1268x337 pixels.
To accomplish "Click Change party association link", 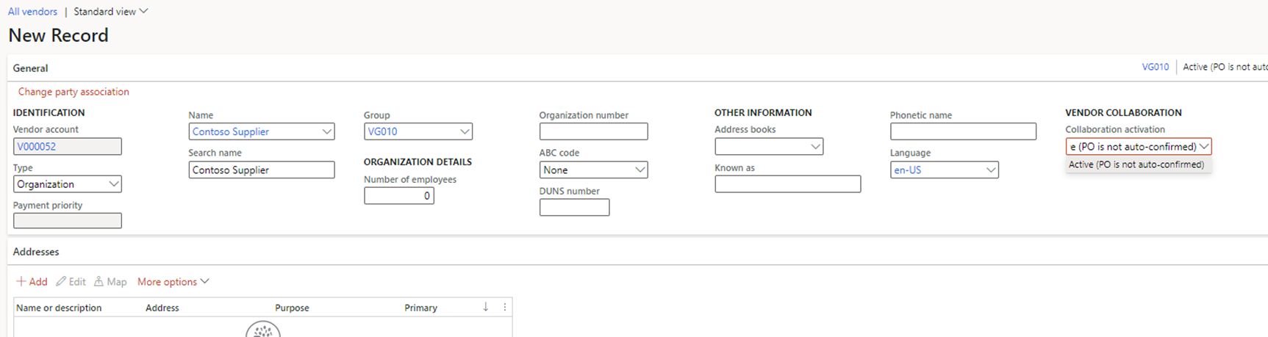I will [74, 92].
